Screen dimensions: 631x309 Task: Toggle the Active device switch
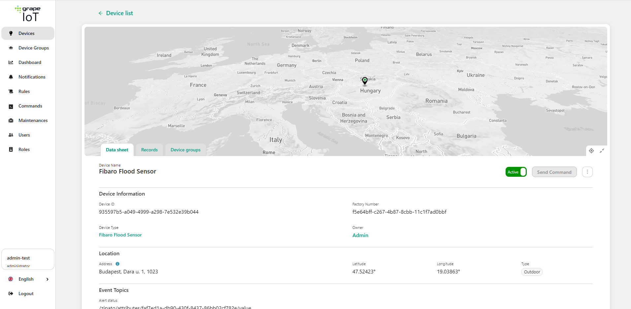coord(516,172)
